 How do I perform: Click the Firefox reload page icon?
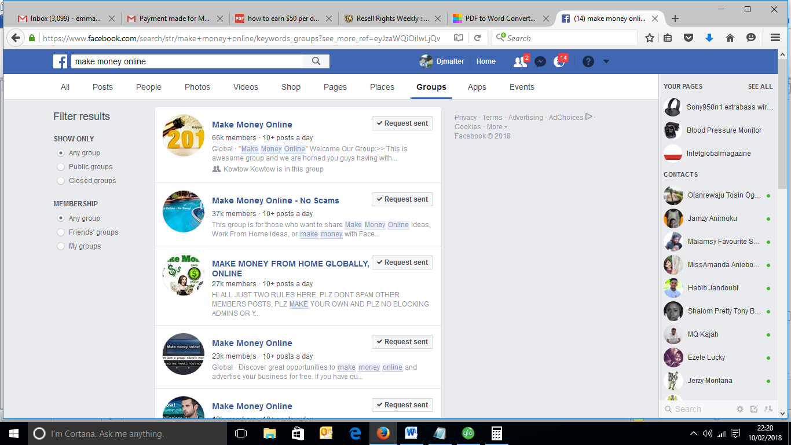pyautogui.click(x=478, y=38)
